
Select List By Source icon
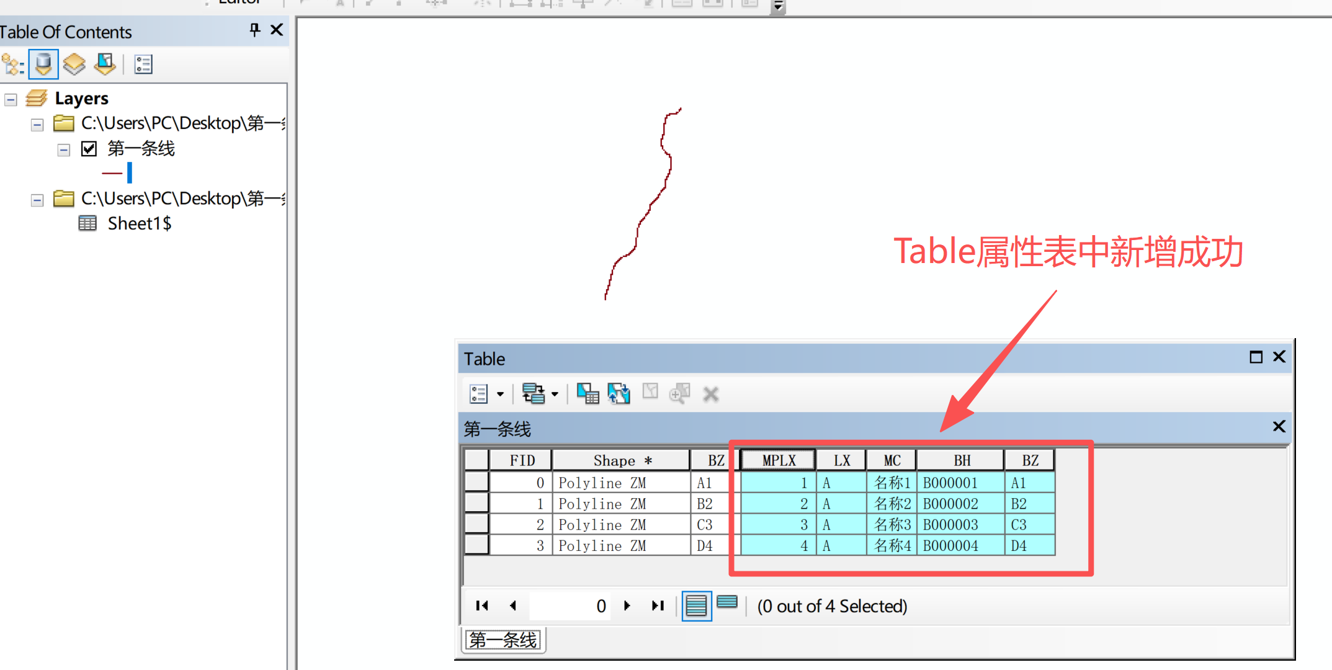click(x=43, y=64)
